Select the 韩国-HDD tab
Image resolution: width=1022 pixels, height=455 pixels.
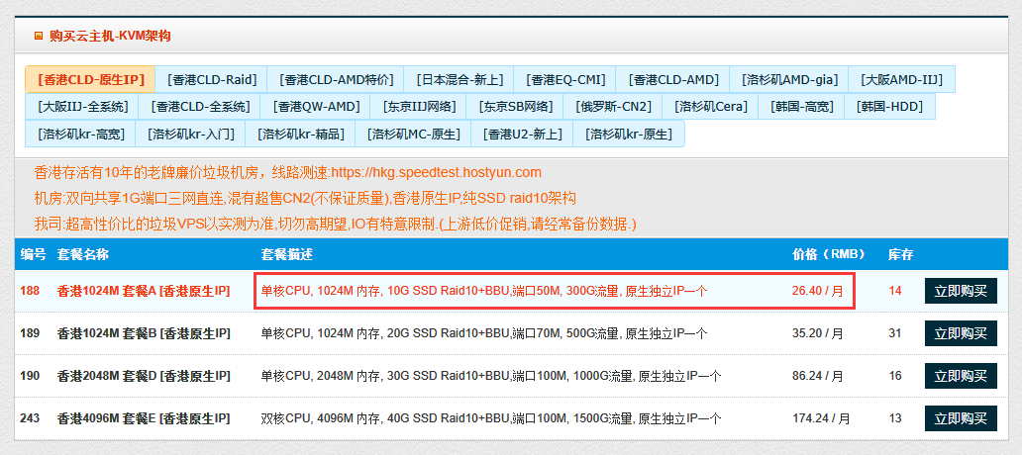890,107
